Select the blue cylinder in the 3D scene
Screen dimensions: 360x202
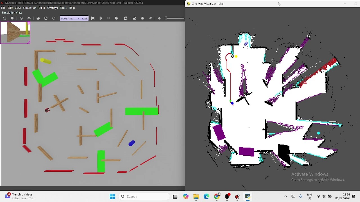coord(132,143)
